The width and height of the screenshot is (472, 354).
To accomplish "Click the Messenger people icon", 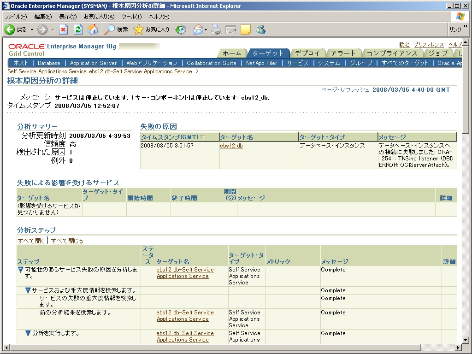I will pyautogui.click(x=260, y=29).
